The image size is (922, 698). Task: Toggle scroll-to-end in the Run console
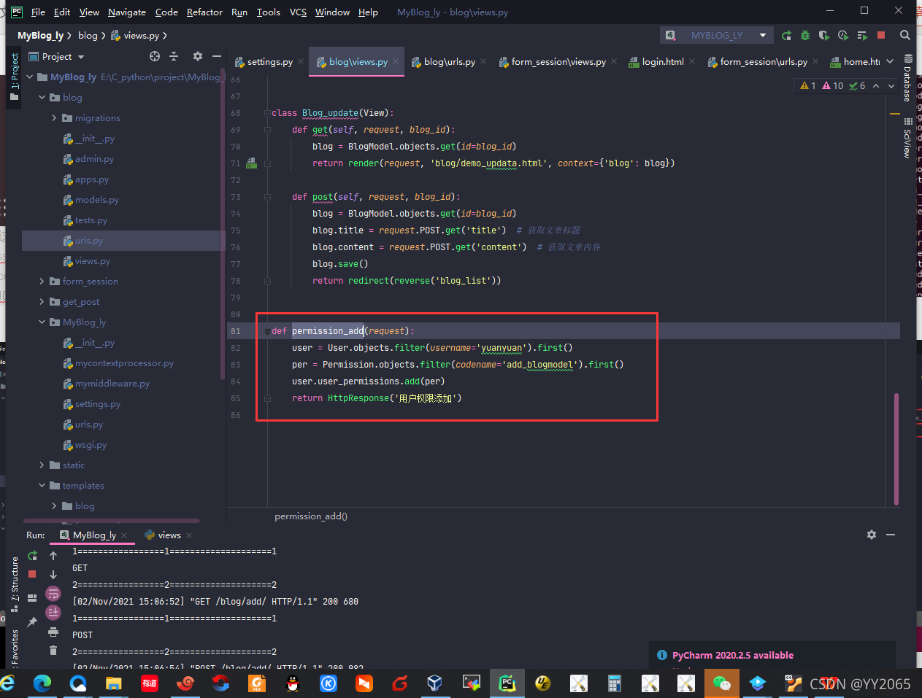click(x=53, y=612)
